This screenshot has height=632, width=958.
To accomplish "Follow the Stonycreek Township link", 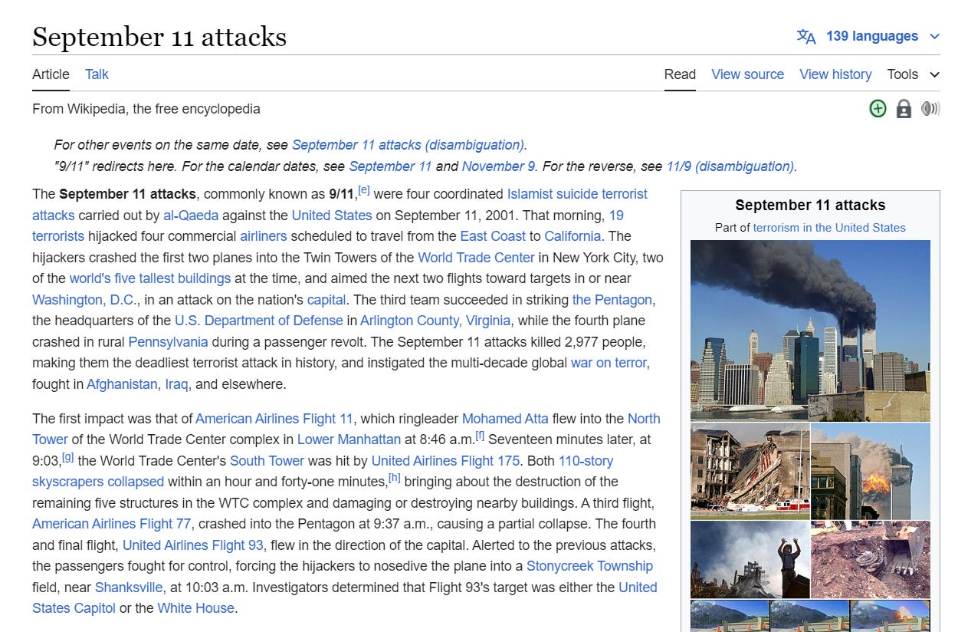I will 589,566.
